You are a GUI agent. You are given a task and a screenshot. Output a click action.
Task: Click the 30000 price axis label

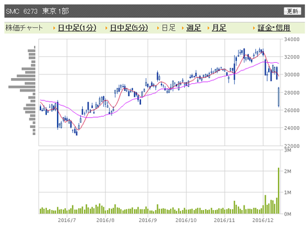click(292, 75)
